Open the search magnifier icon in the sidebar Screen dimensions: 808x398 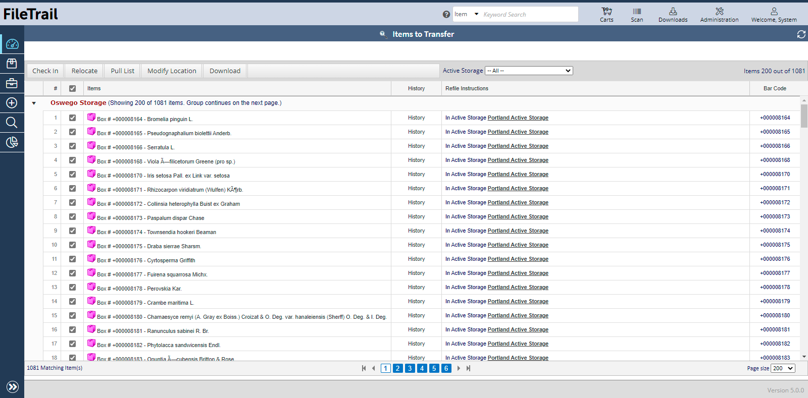(x=12, y=123)
